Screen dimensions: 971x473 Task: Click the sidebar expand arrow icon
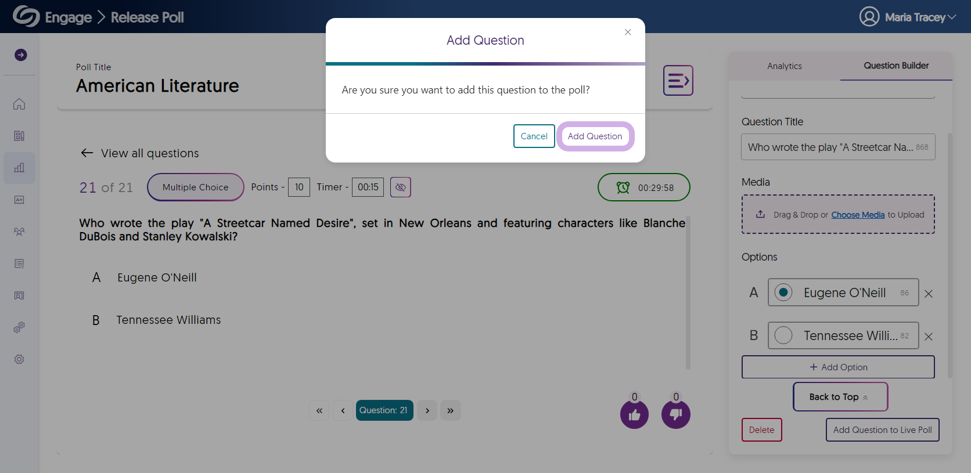21,55
